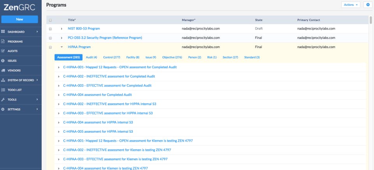374x170 pixels.
Task: Click the System of Record hierarchy icon
Action: click(x=3, y=80)
